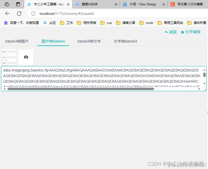Switch to 写文章-CSDN博客 tab
This screenshot has height=169, width=208.
coord(188,4)
